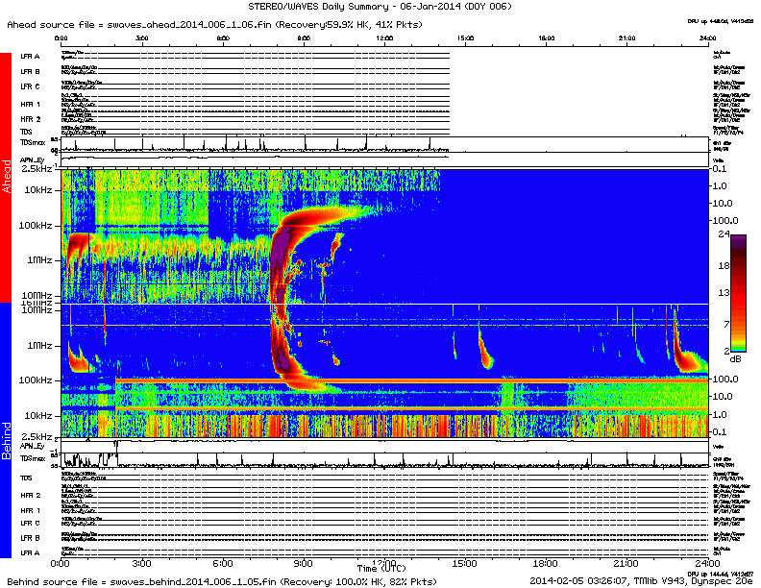Click the HFR 1 row label in Behind section
Image resolution: width=761 pixels, height=588 pixels.
tap(30, 510)
